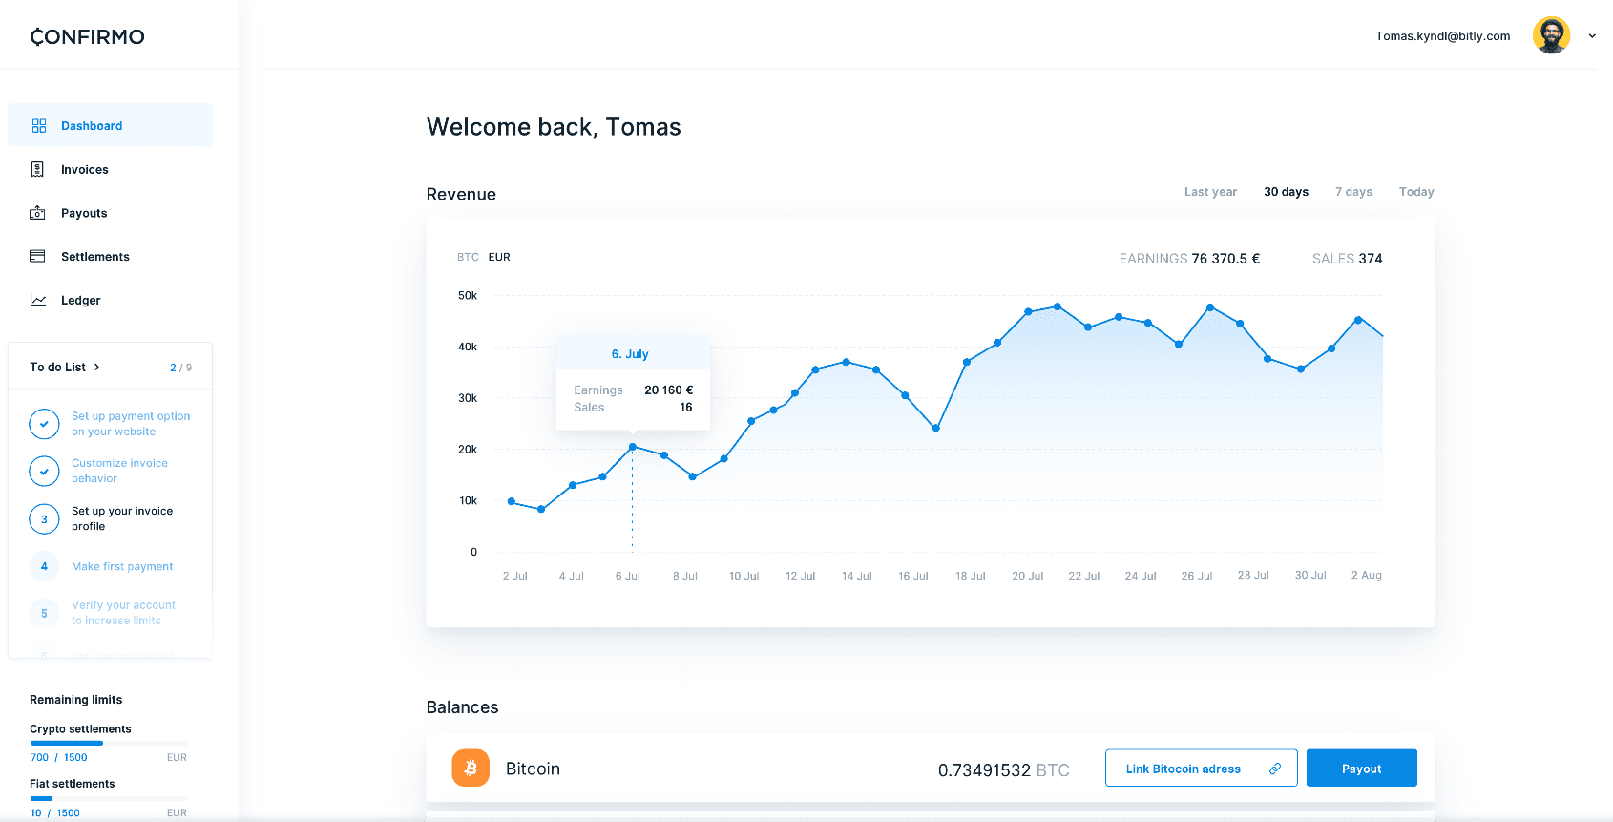1613x822 pixels.
Task: Click the Invoices document icon
Action: click(x=37, y=170)
